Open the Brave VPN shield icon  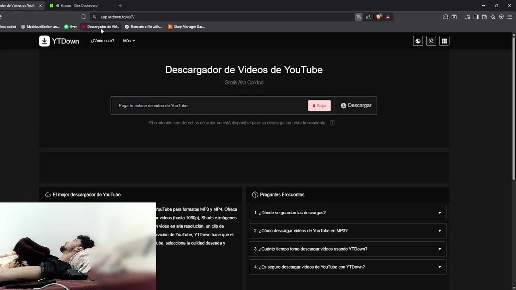(501, 17)
